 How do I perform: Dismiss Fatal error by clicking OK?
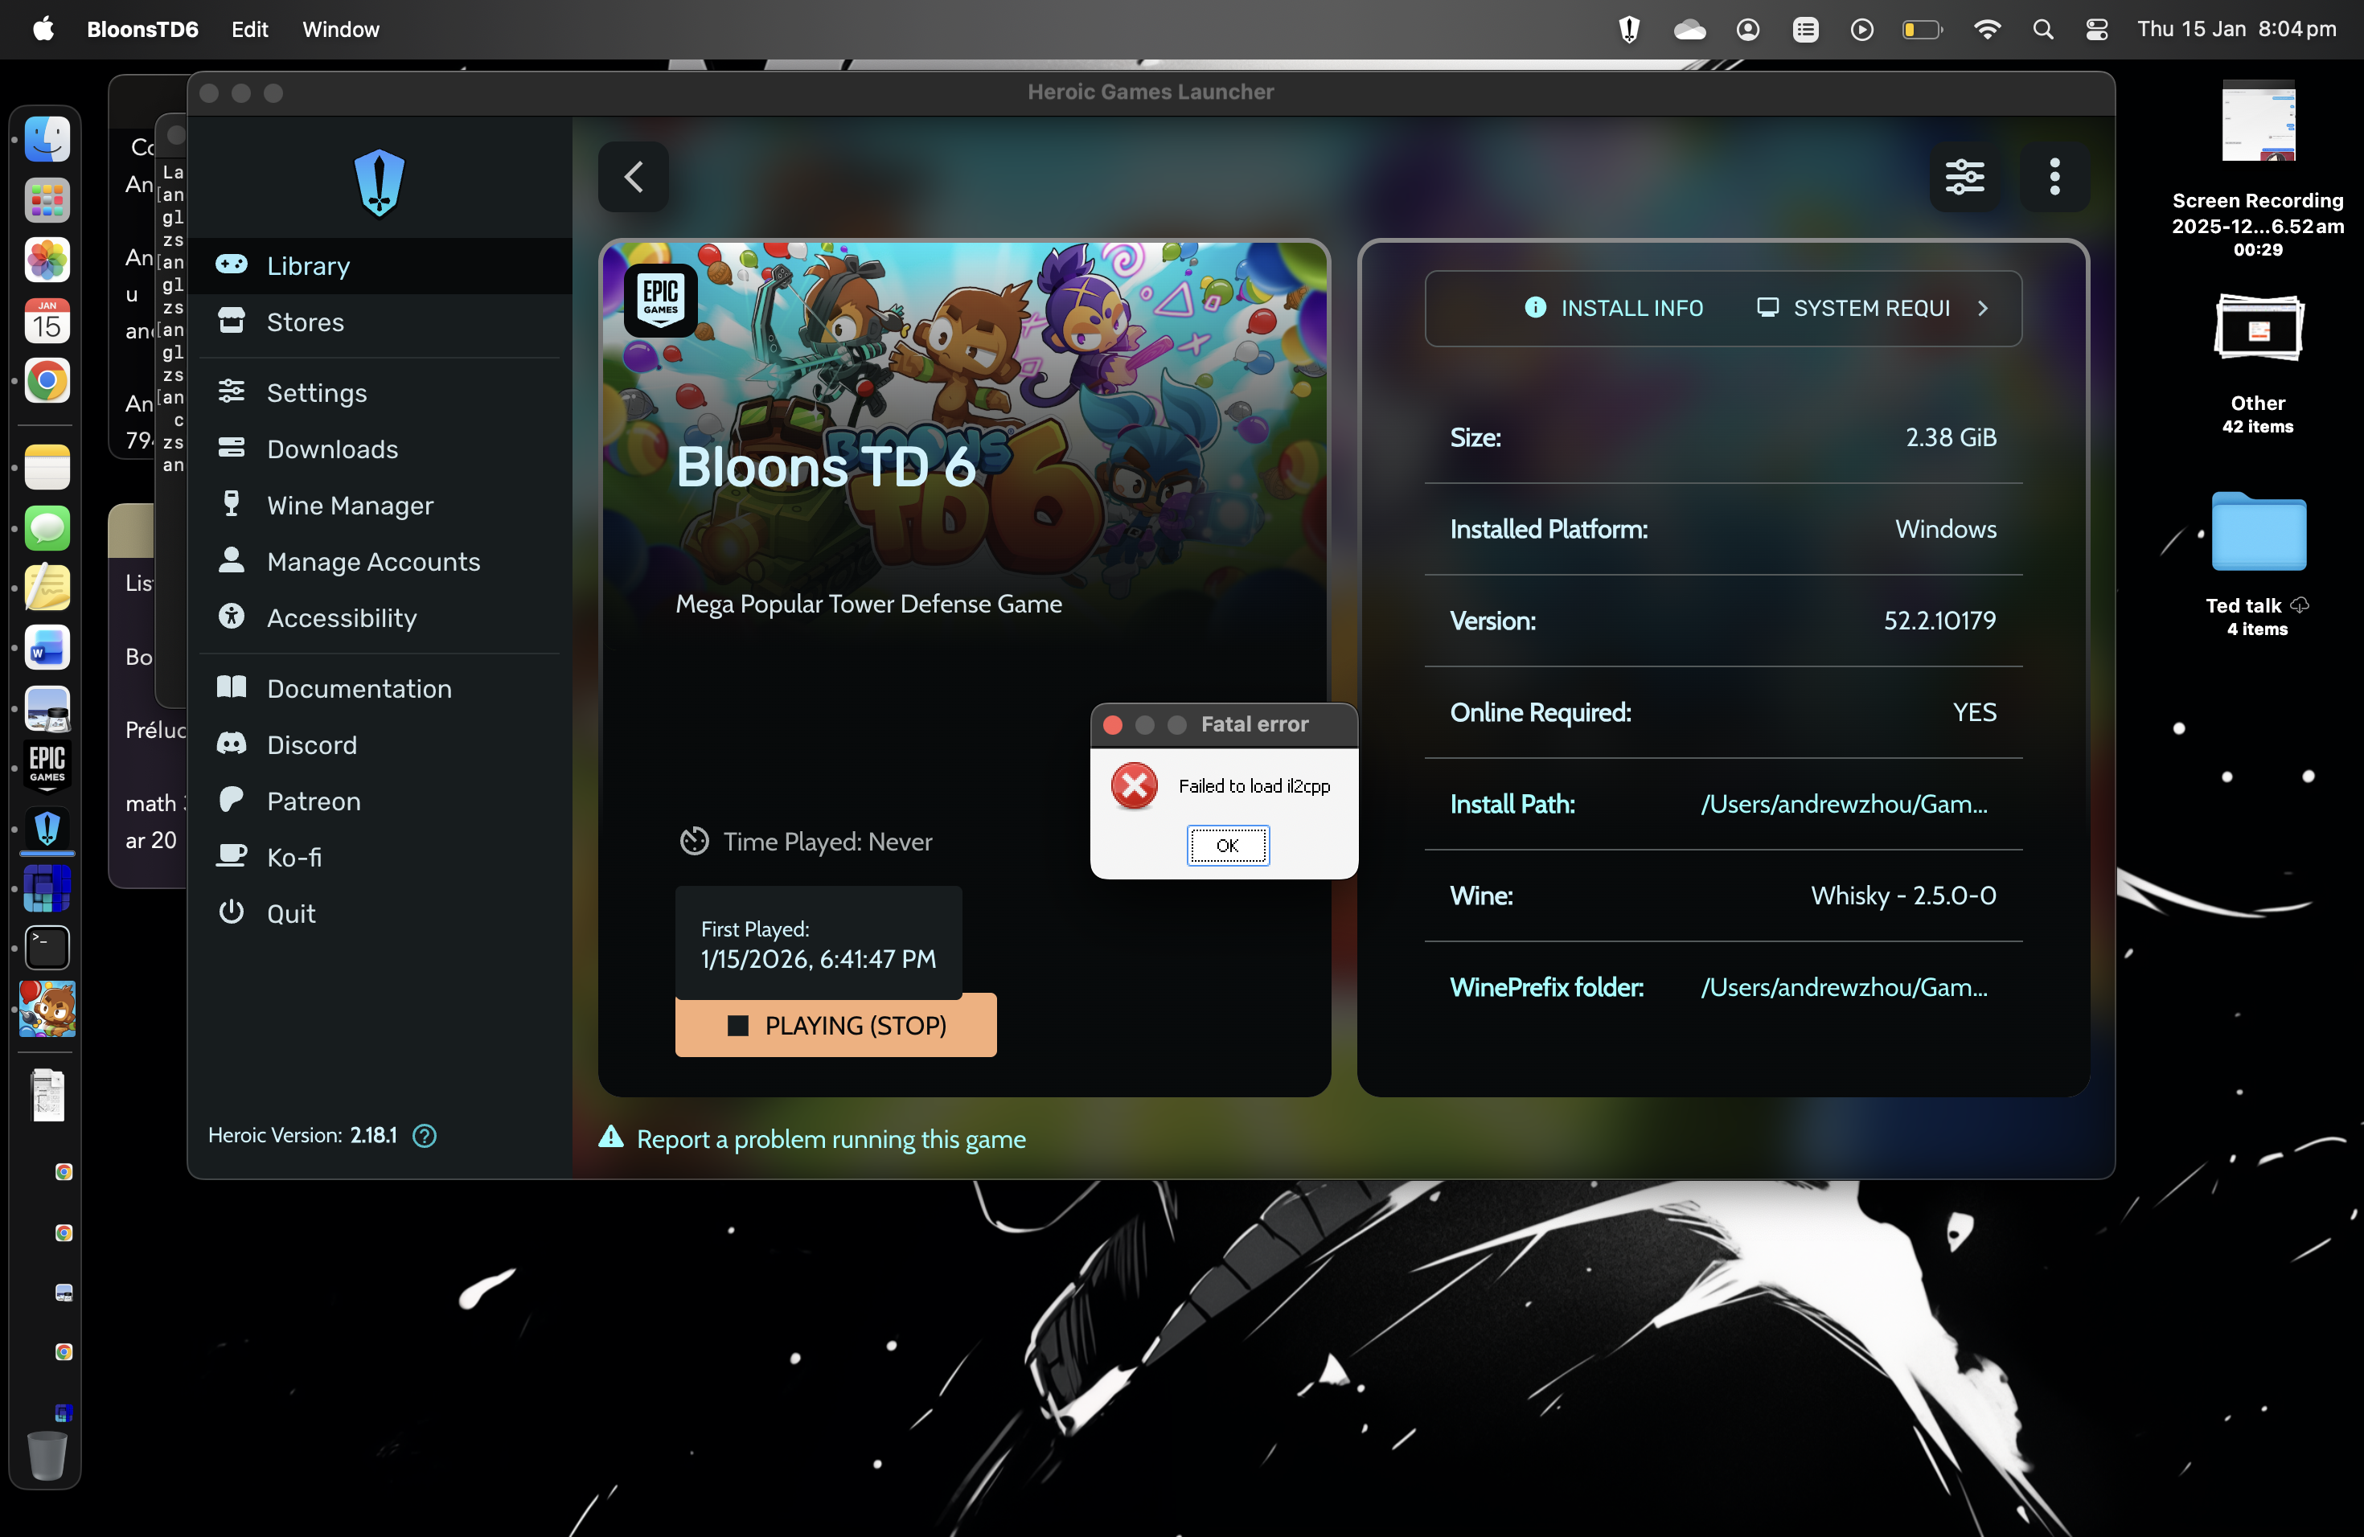[x=1228, y=845]
